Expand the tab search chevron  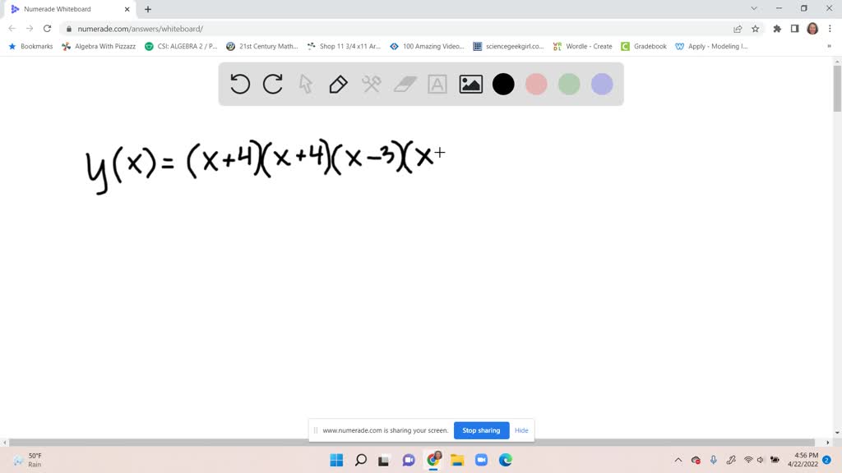click(754, 9)
